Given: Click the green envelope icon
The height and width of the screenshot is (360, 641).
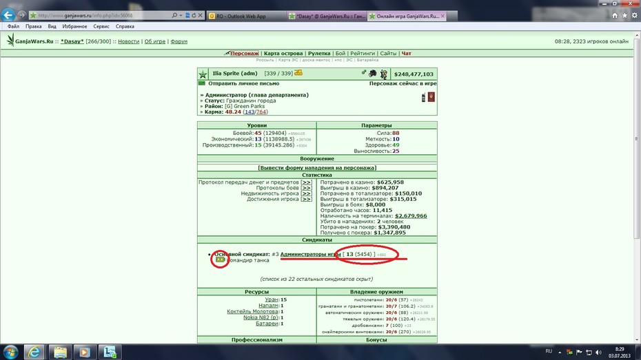Looking at the screenshot, I should coord(201,83).
